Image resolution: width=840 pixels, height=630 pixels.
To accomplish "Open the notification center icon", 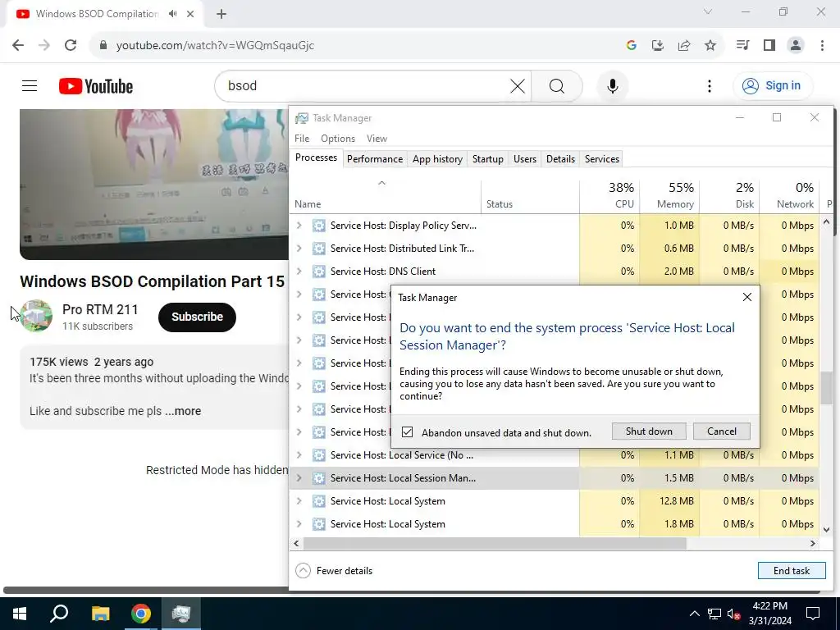I will [x=813, y=614].
